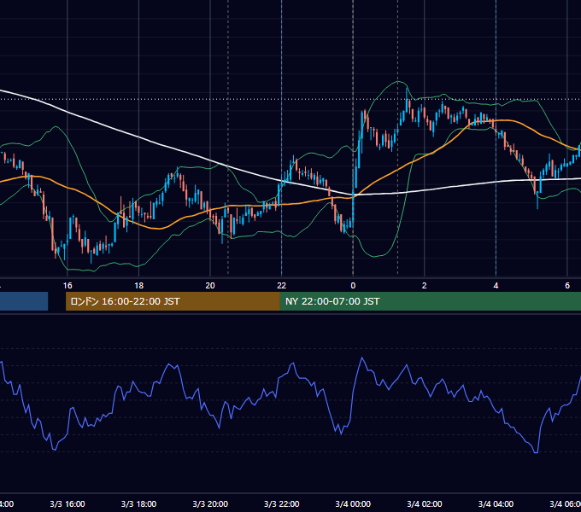Click the 3/4 00:00 time label
Image resolution: width=581 pixels, height=512 pixels.
[x=353, y=503]
